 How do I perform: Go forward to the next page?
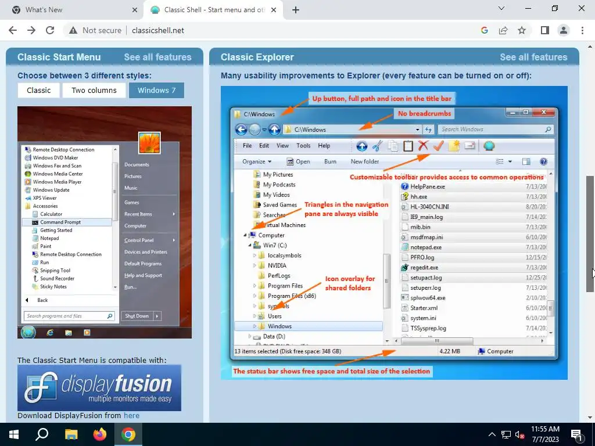(31, 30)
